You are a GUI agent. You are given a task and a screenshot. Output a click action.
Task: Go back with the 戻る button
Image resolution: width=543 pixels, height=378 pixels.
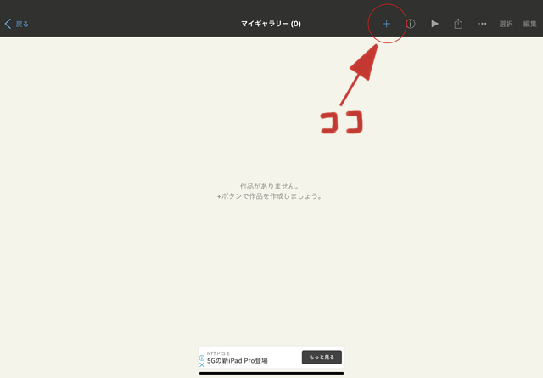click(x=17, y=24)
